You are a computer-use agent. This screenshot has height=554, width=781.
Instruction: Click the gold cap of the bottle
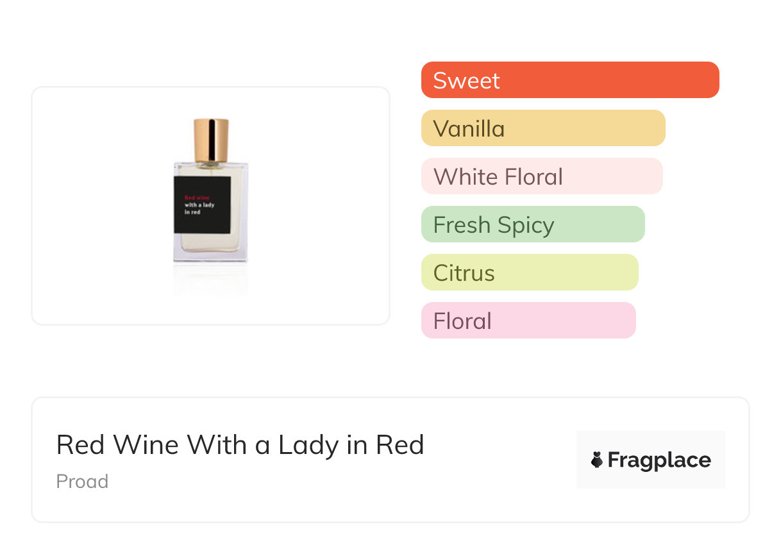pyautogui.click(x=211, y=140)
